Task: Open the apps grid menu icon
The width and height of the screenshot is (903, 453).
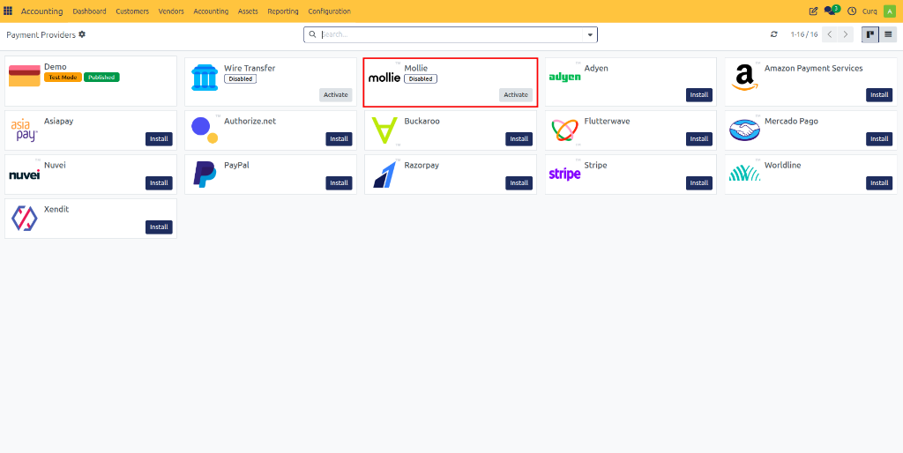Action: 7,11
